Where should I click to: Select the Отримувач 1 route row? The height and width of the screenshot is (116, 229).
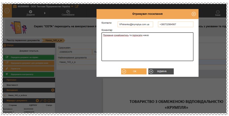coord(29,112)
